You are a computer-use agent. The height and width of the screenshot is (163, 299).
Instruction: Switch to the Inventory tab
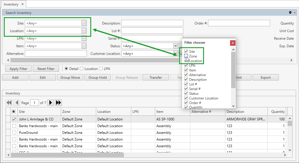coord(11,4)
